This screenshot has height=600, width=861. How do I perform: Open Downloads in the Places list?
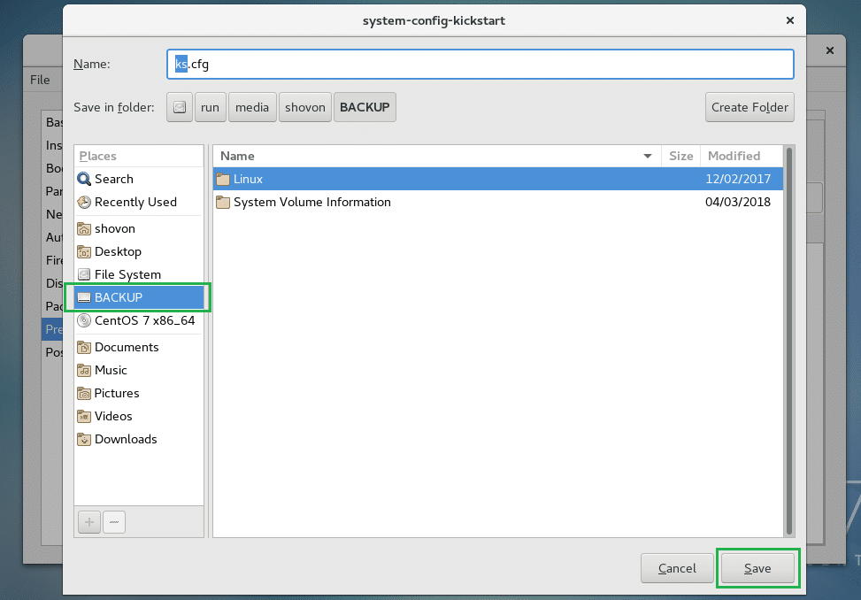tap(139, 439)
